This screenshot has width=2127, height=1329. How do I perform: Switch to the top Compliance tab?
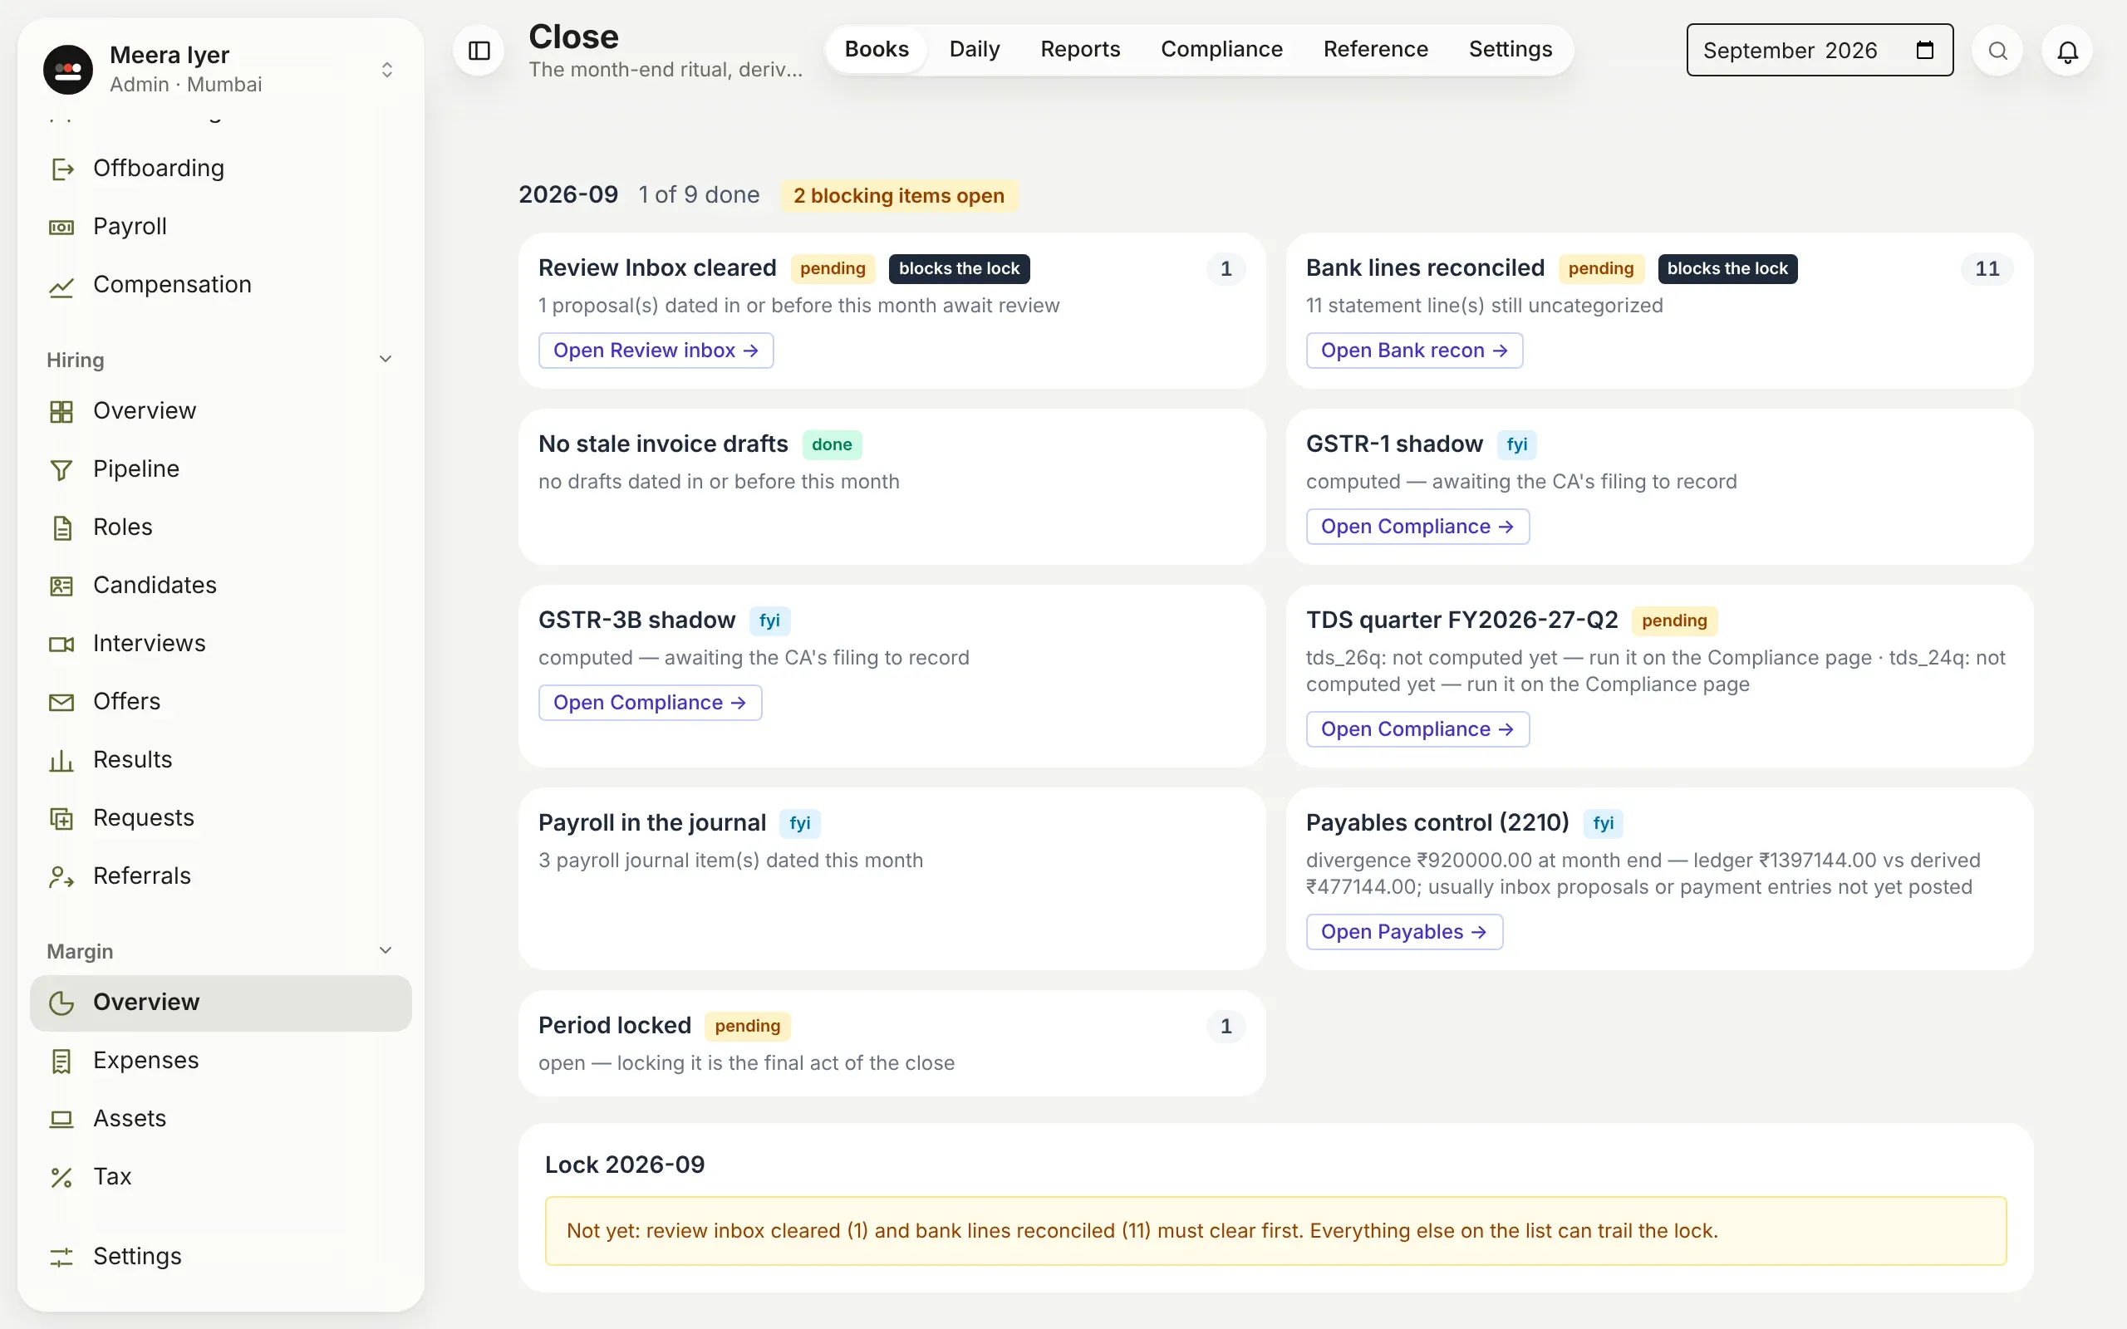click(x=1221, y=49)
